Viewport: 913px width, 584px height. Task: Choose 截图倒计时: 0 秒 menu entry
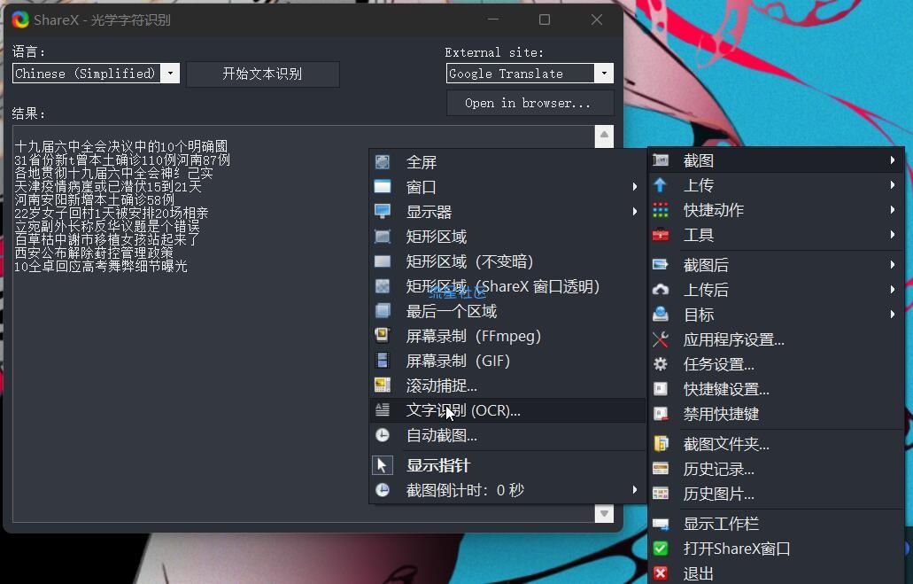[507, 490]
